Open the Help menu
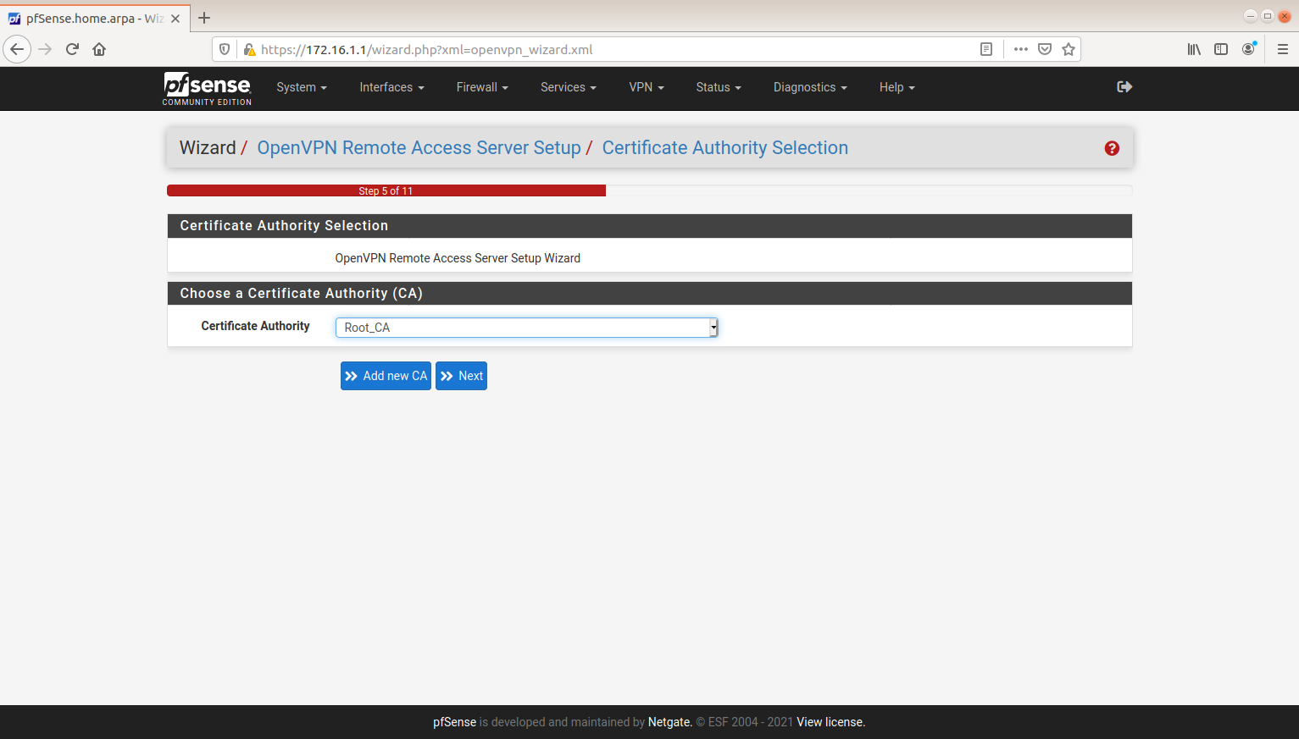Screen dimensions: 1299x739 click(x=897, y=87)
